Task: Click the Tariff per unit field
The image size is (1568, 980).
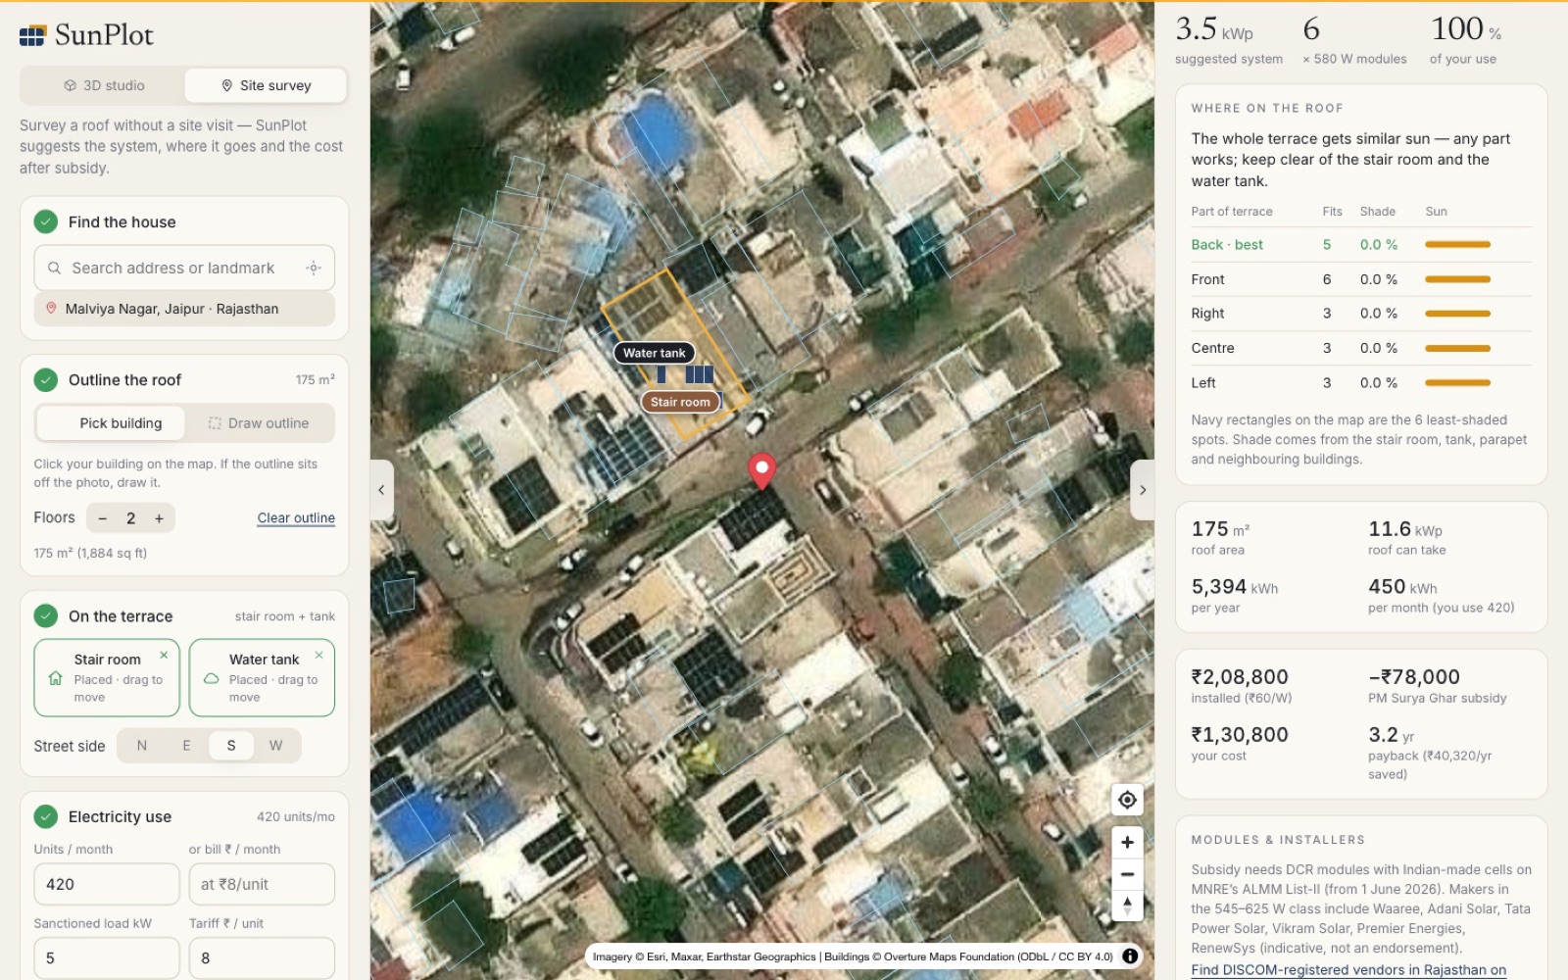Action: click(x=262, y=958)
